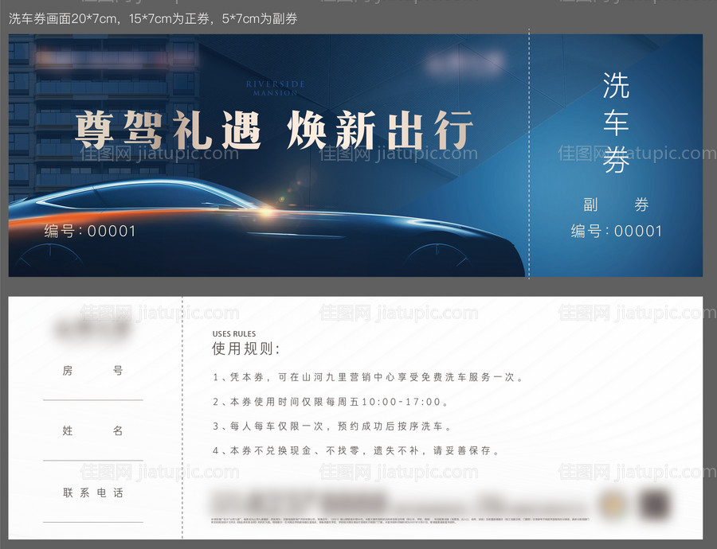Click the headline 尊驾礼遇 焕新出行
Image resolution: width=717 pixels, height=549 pixels.
click(x=274, y=130)
